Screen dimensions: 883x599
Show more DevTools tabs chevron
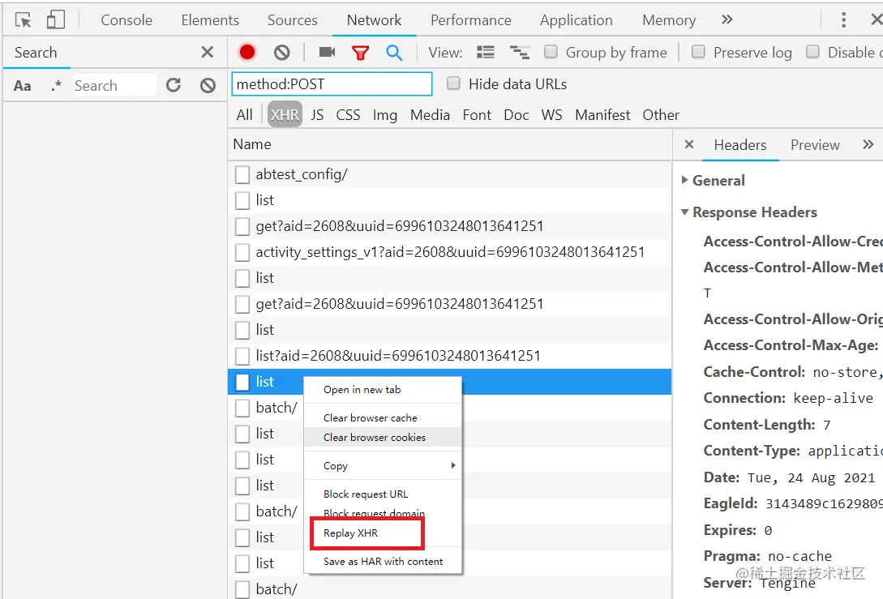pyautogui.click(x=727, y=19)
